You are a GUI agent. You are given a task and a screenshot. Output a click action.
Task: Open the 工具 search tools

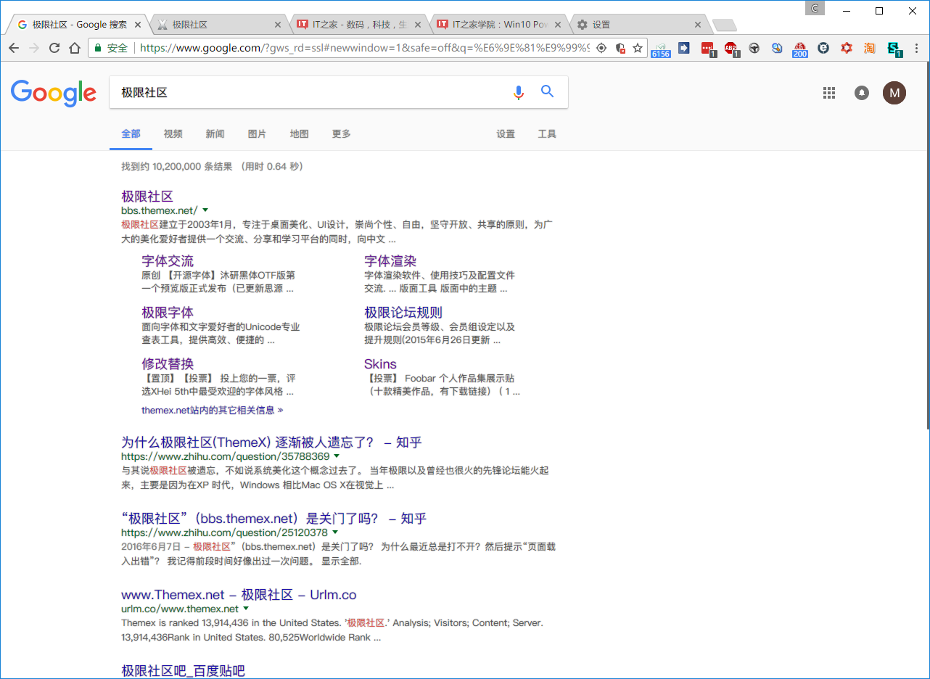(x=547, y=134)
